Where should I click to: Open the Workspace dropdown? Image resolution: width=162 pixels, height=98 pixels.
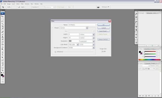click(x=105, y=7)
